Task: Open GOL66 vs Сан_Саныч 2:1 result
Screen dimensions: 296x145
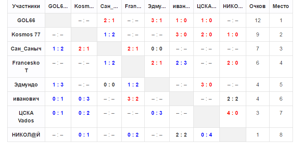Action: pyautogui.click(x=109, y=20)
